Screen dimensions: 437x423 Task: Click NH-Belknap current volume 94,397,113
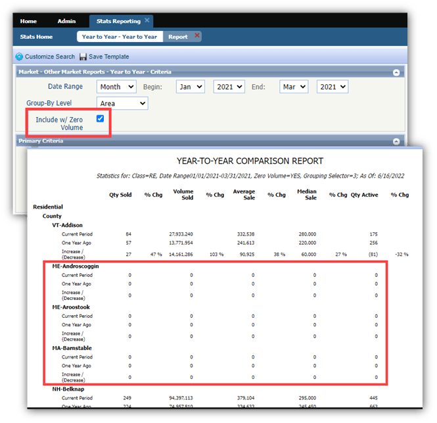tap(181, 398)
